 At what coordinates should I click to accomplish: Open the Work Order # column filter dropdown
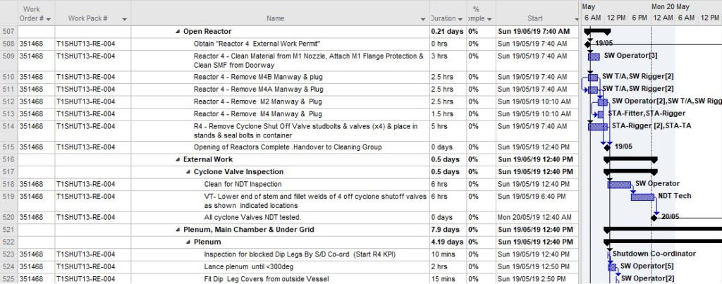pos(47,18)
